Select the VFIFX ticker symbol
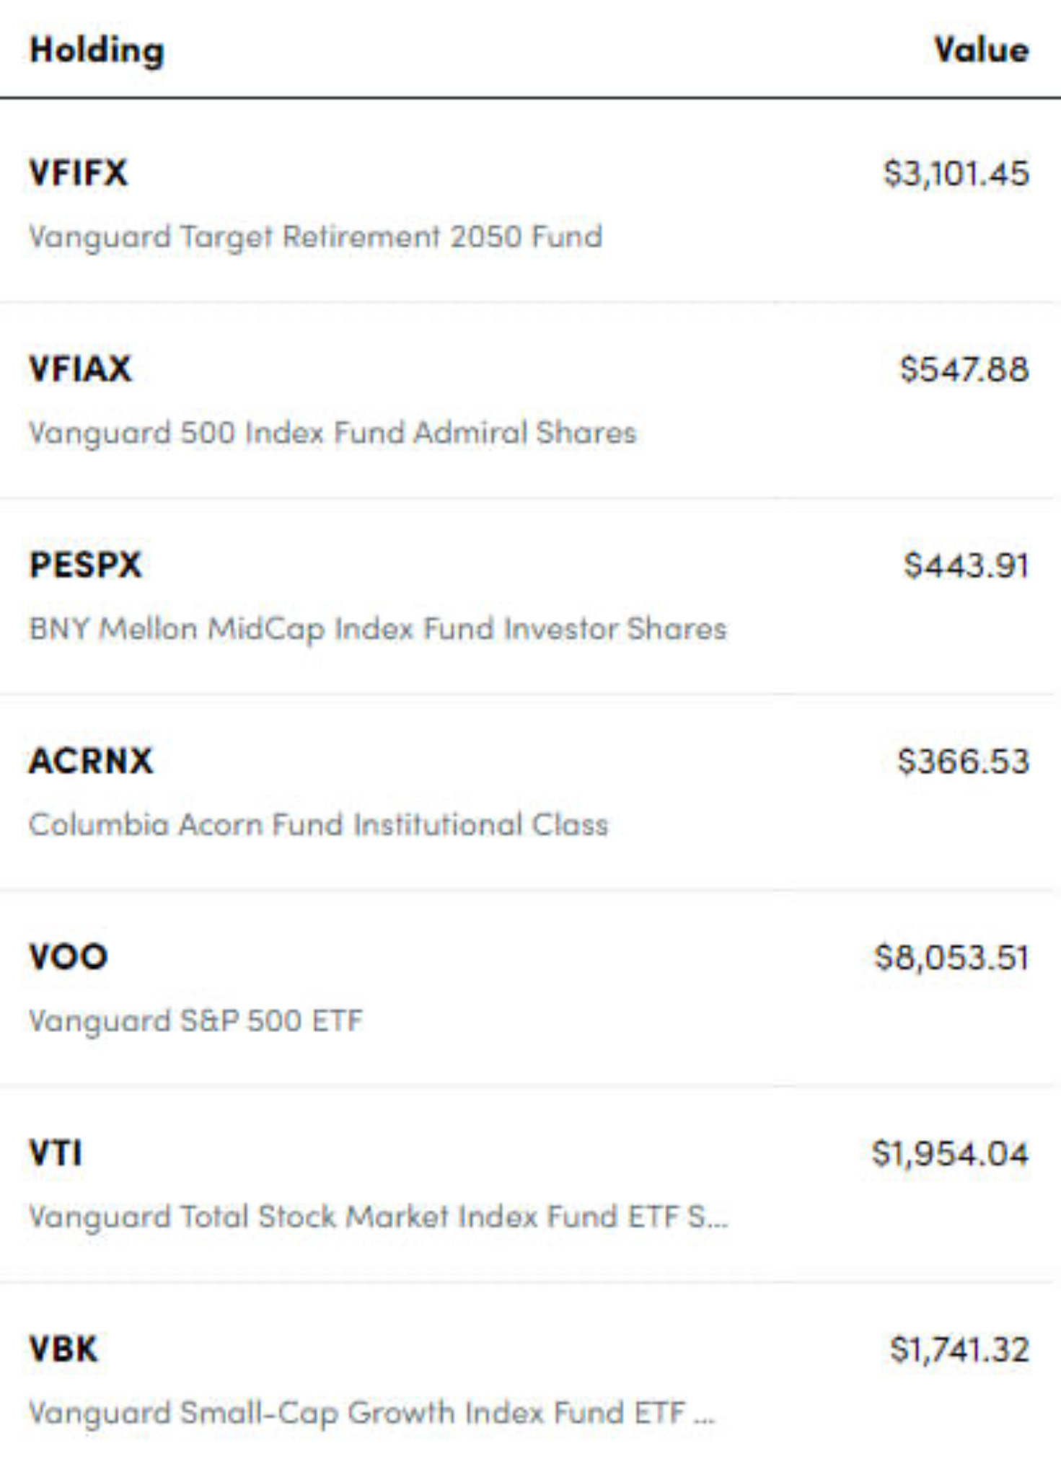The height and width of the screenshot is (1477, 1061). tap(78, 173)
